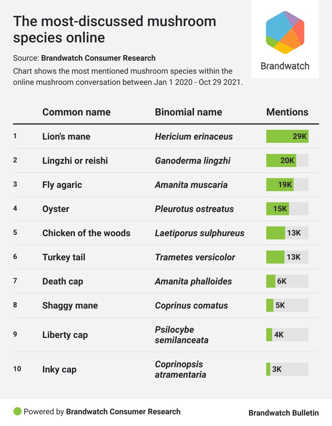Click the Brandwatch Bulletin footer text

click(284, 413)
